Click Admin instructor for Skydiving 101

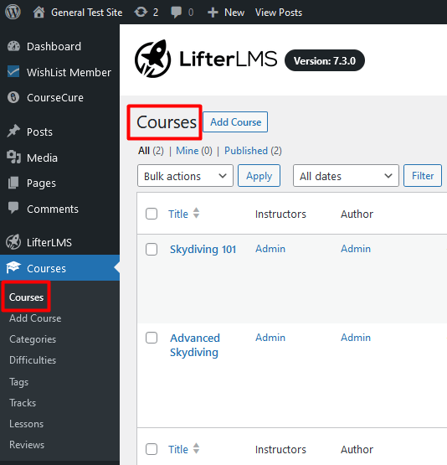pos(270,249)
